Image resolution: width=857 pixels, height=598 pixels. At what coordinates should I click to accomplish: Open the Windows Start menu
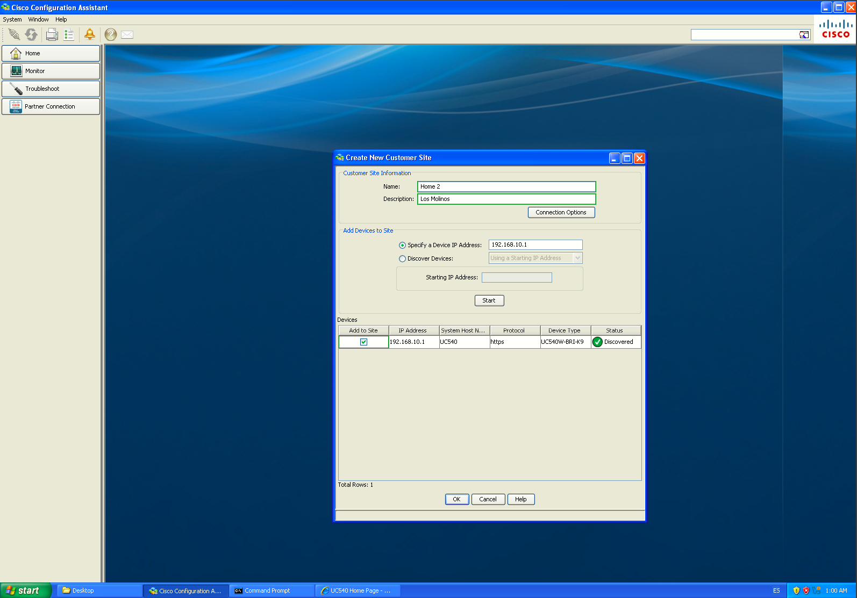(26, 590)
